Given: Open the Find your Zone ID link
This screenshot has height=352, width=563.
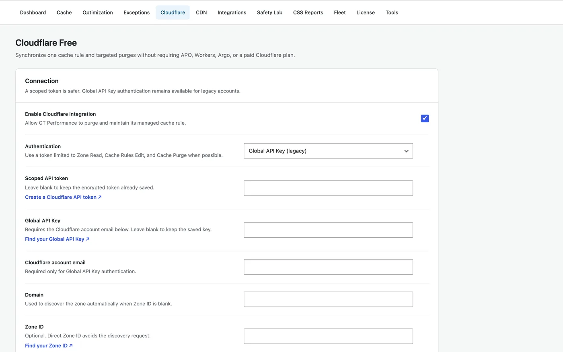Looking at the screenshot, I should point(49,346).
